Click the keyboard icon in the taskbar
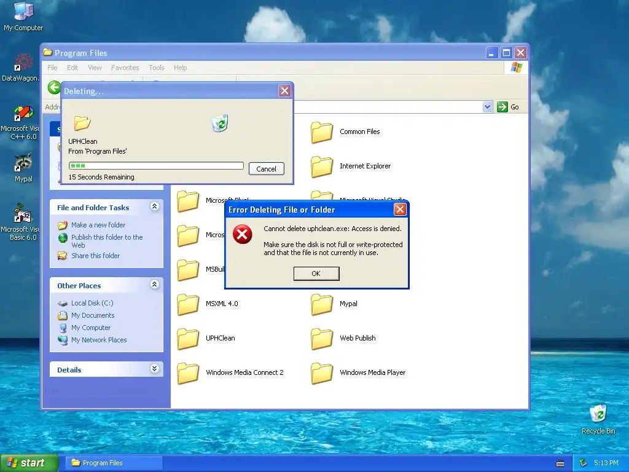 tap(560, 463)
